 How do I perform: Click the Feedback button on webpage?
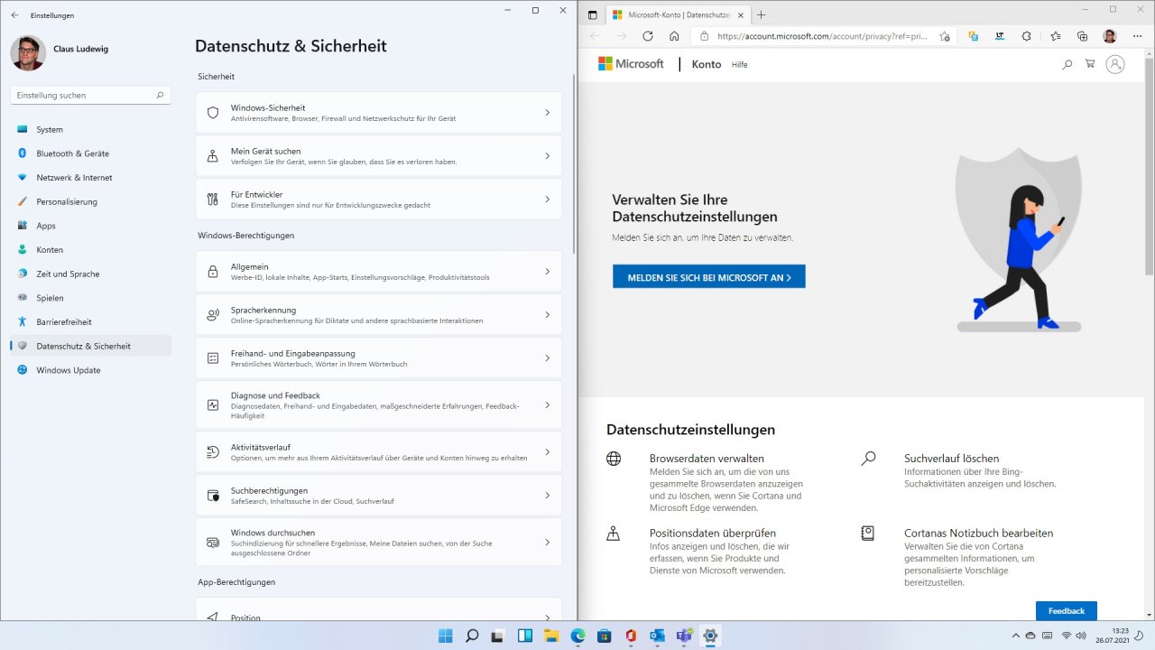pos(1066,611)
